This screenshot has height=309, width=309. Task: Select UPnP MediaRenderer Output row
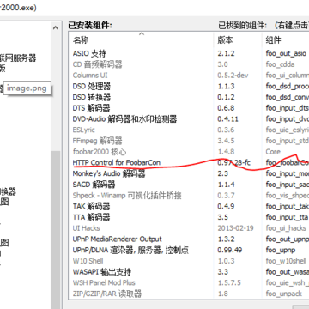(x=189, y=239)
